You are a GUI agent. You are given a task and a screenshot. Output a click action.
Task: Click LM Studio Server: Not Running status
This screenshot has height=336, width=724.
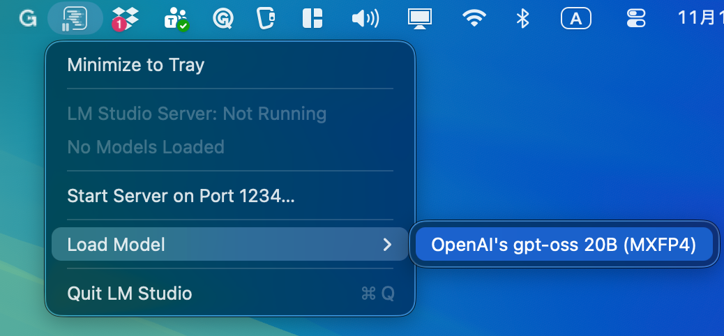pos(197,114)
